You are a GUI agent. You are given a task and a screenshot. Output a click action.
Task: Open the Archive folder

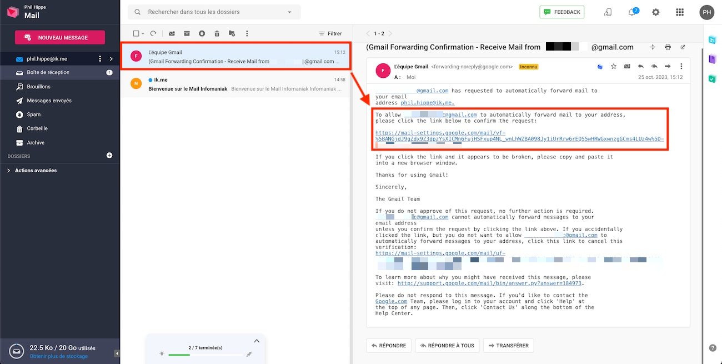pyautogui.click(x=59, y=142)
